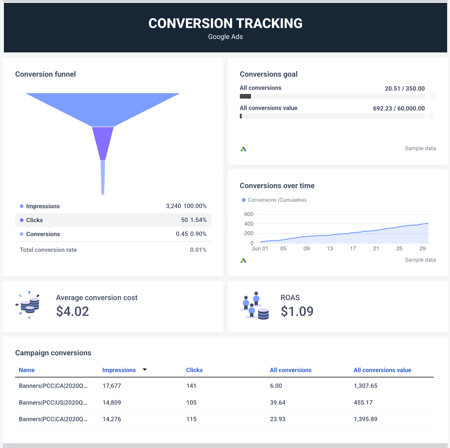The width and height of the screenshot is (450, 448).
Task: Click the 692.23 / 60,000.00 goal value
Action: click(x=399, y=108)
